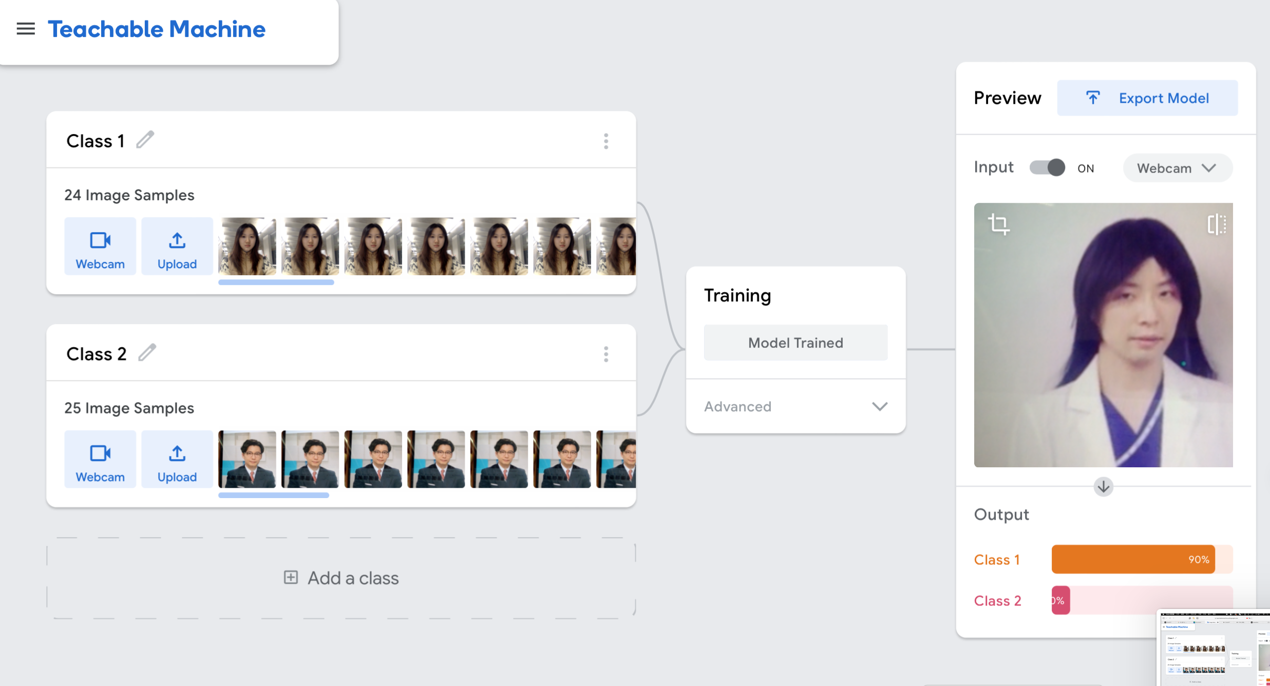This screenshot has height=686, width=1270.
Task: Open the Webcam input source dropdown
Action: pyautogui.click(x=1177, y=168)
